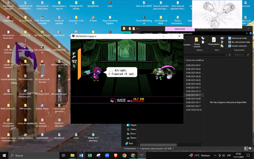Click Brave browser taskbar icon

coord(116,155)
